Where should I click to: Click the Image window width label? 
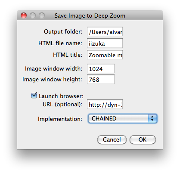(x=54, y=68)
